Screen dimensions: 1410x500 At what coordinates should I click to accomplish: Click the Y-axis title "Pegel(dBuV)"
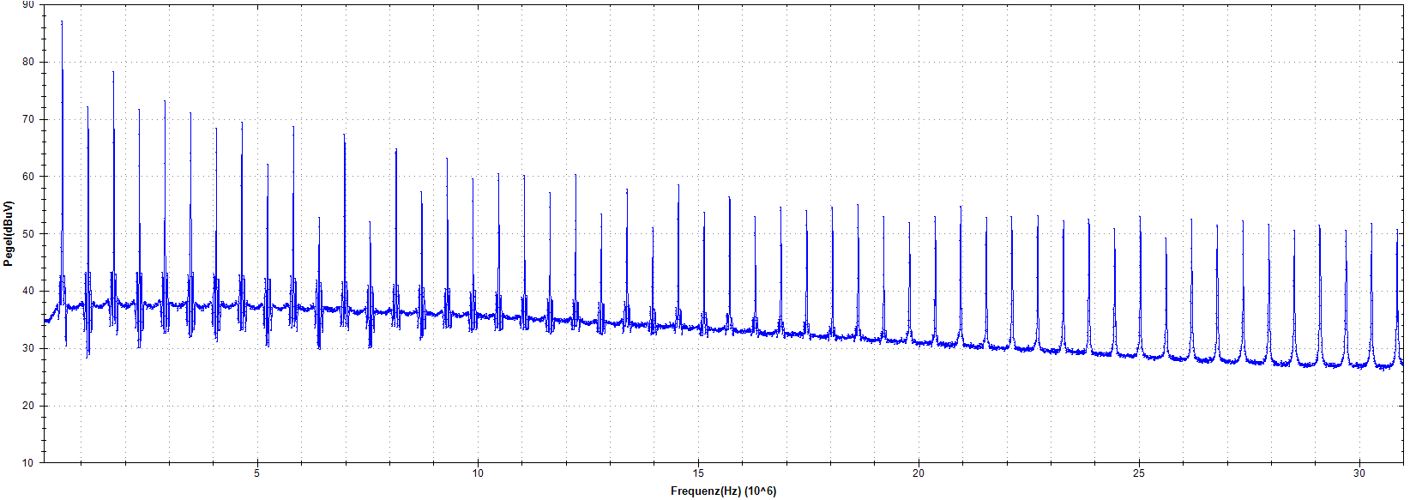8,233
